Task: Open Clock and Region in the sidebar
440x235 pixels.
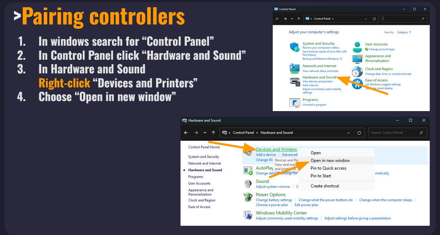Action: pyautogui.click(x=202, y=200)
